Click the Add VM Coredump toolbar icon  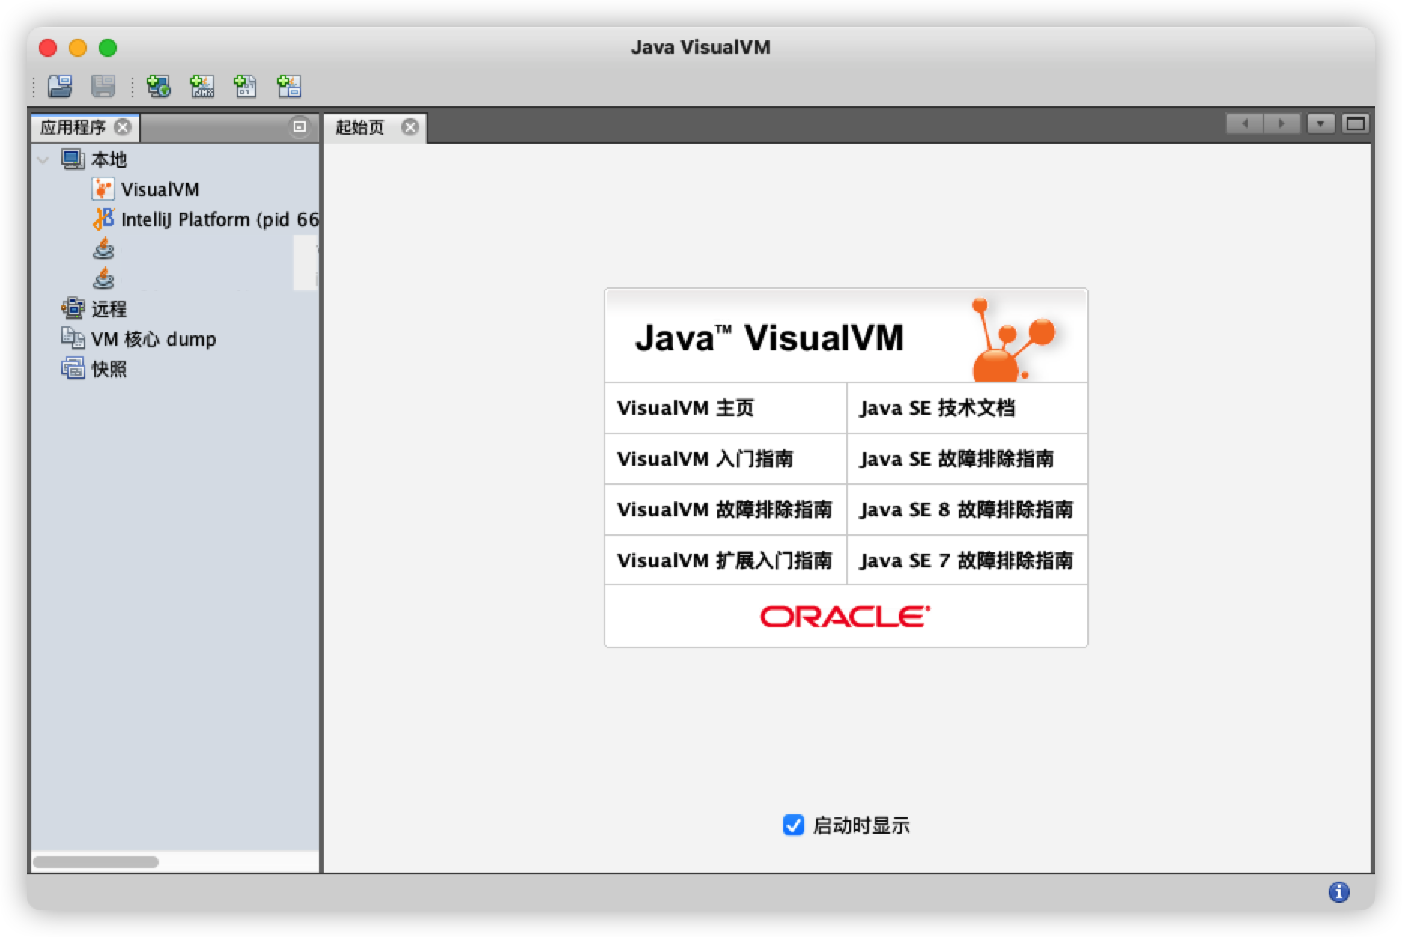[245, 87]
